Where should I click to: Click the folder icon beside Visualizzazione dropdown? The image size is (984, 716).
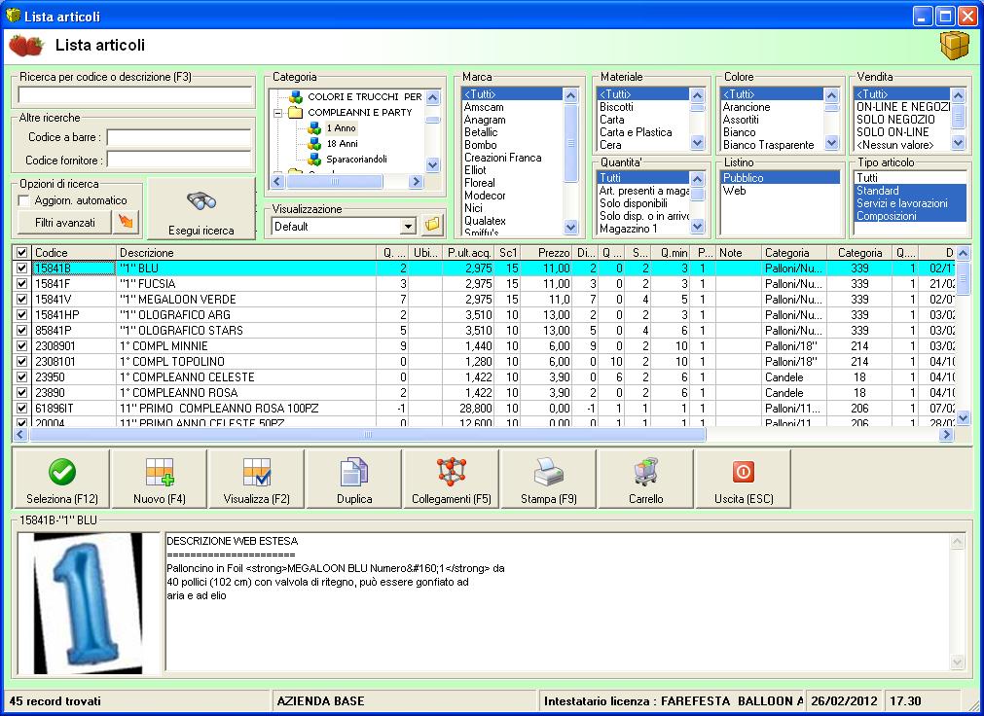(x=433, y=226)
